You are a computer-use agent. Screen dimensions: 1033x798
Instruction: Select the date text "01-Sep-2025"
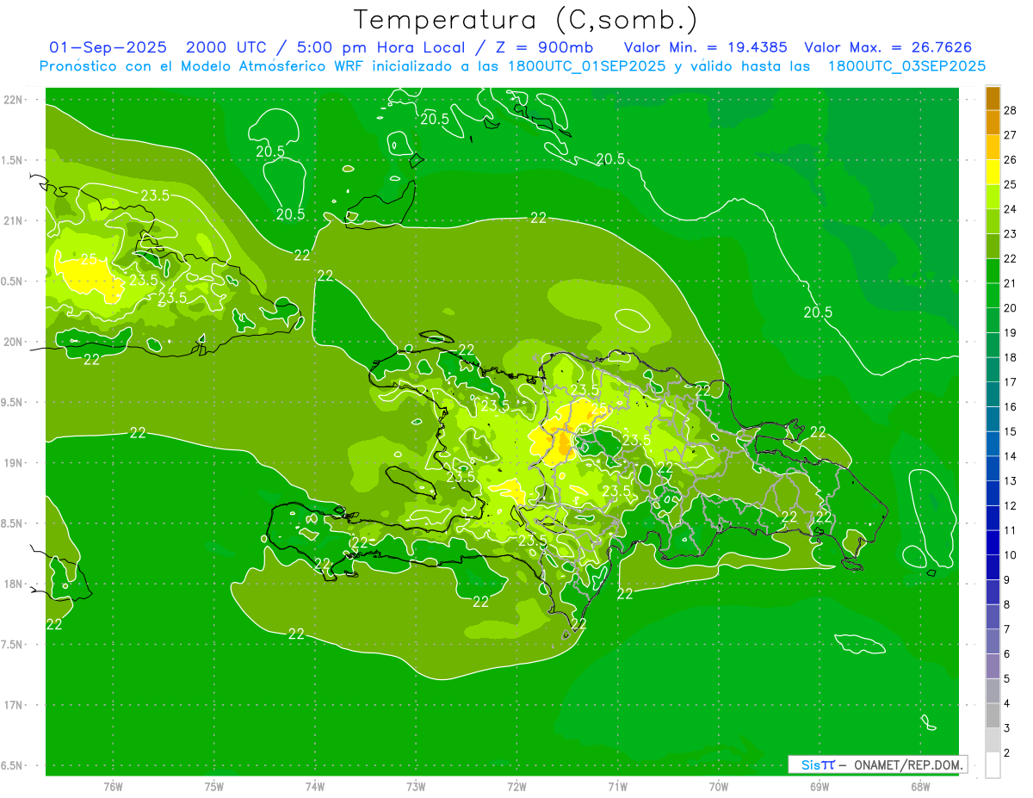[x=108, y=47]
